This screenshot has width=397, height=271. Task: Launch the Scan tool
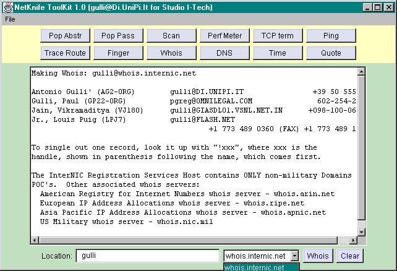pyautogui.click(x=171, y=36)
